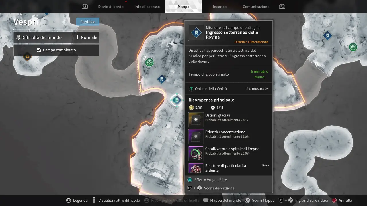Select the Mappa tab
The image size is (367, 206).
click(x=183, y=7)
